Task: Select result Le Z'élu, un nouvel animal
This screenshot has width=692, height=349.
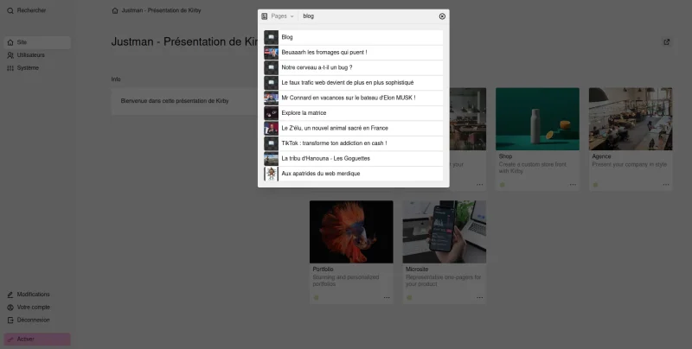Action: pyautogui.click(x=354, y=128)
